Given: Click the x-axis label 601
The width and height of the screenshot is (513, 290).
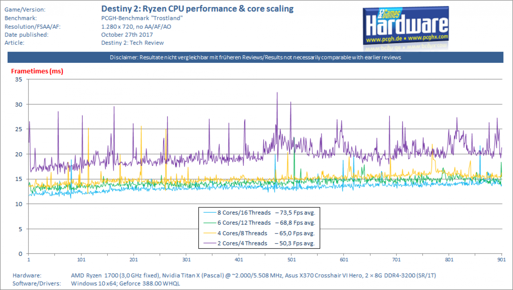Looking at the screenshot, I should pyautogui.click(x=344, y=260).
